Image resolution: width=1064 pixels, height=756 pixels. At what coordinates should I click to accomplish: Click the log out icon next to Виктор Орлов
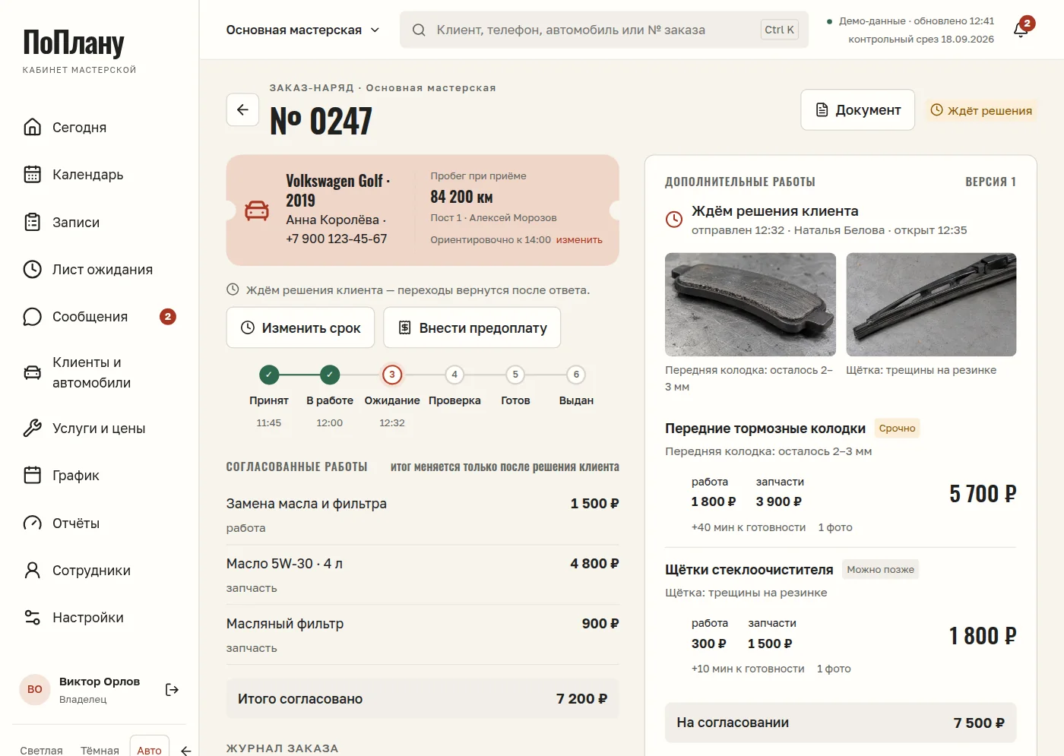[x=172, y=689]
